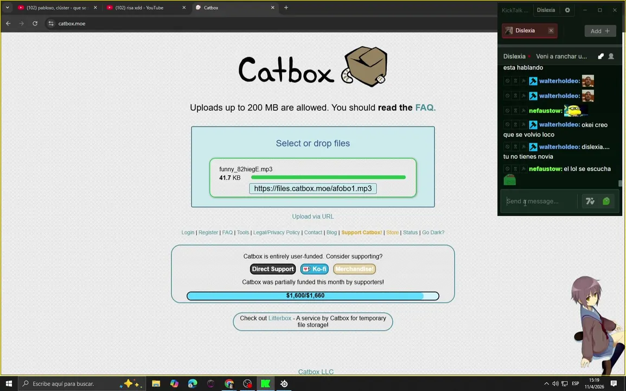Screen dimensions: 626x391
Task: Switch to the pabloxo YouTube tab
Action: tap(57, 8)
